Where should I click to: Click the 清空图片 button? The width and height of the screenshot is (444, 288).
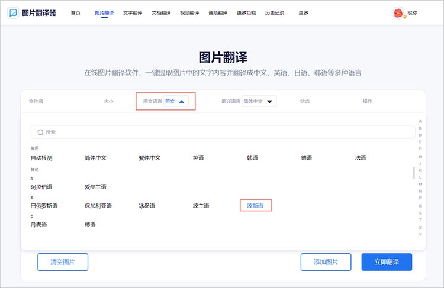(x=63, y=262)
